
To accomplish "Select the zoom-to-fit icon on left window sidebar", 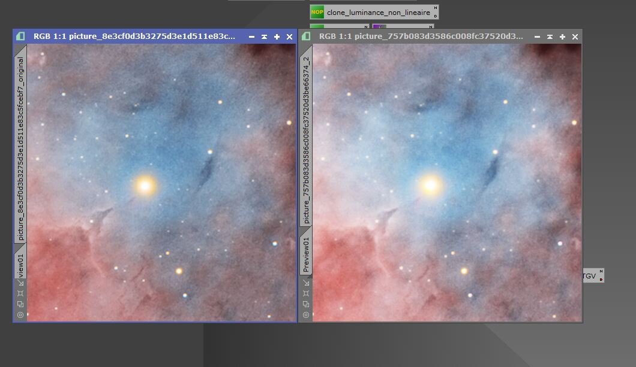I will 22,283.
